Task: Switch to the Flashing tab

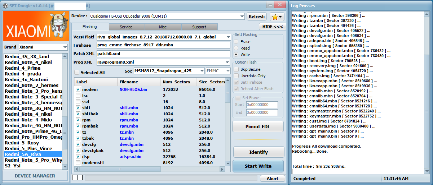Action: point(90,27)
